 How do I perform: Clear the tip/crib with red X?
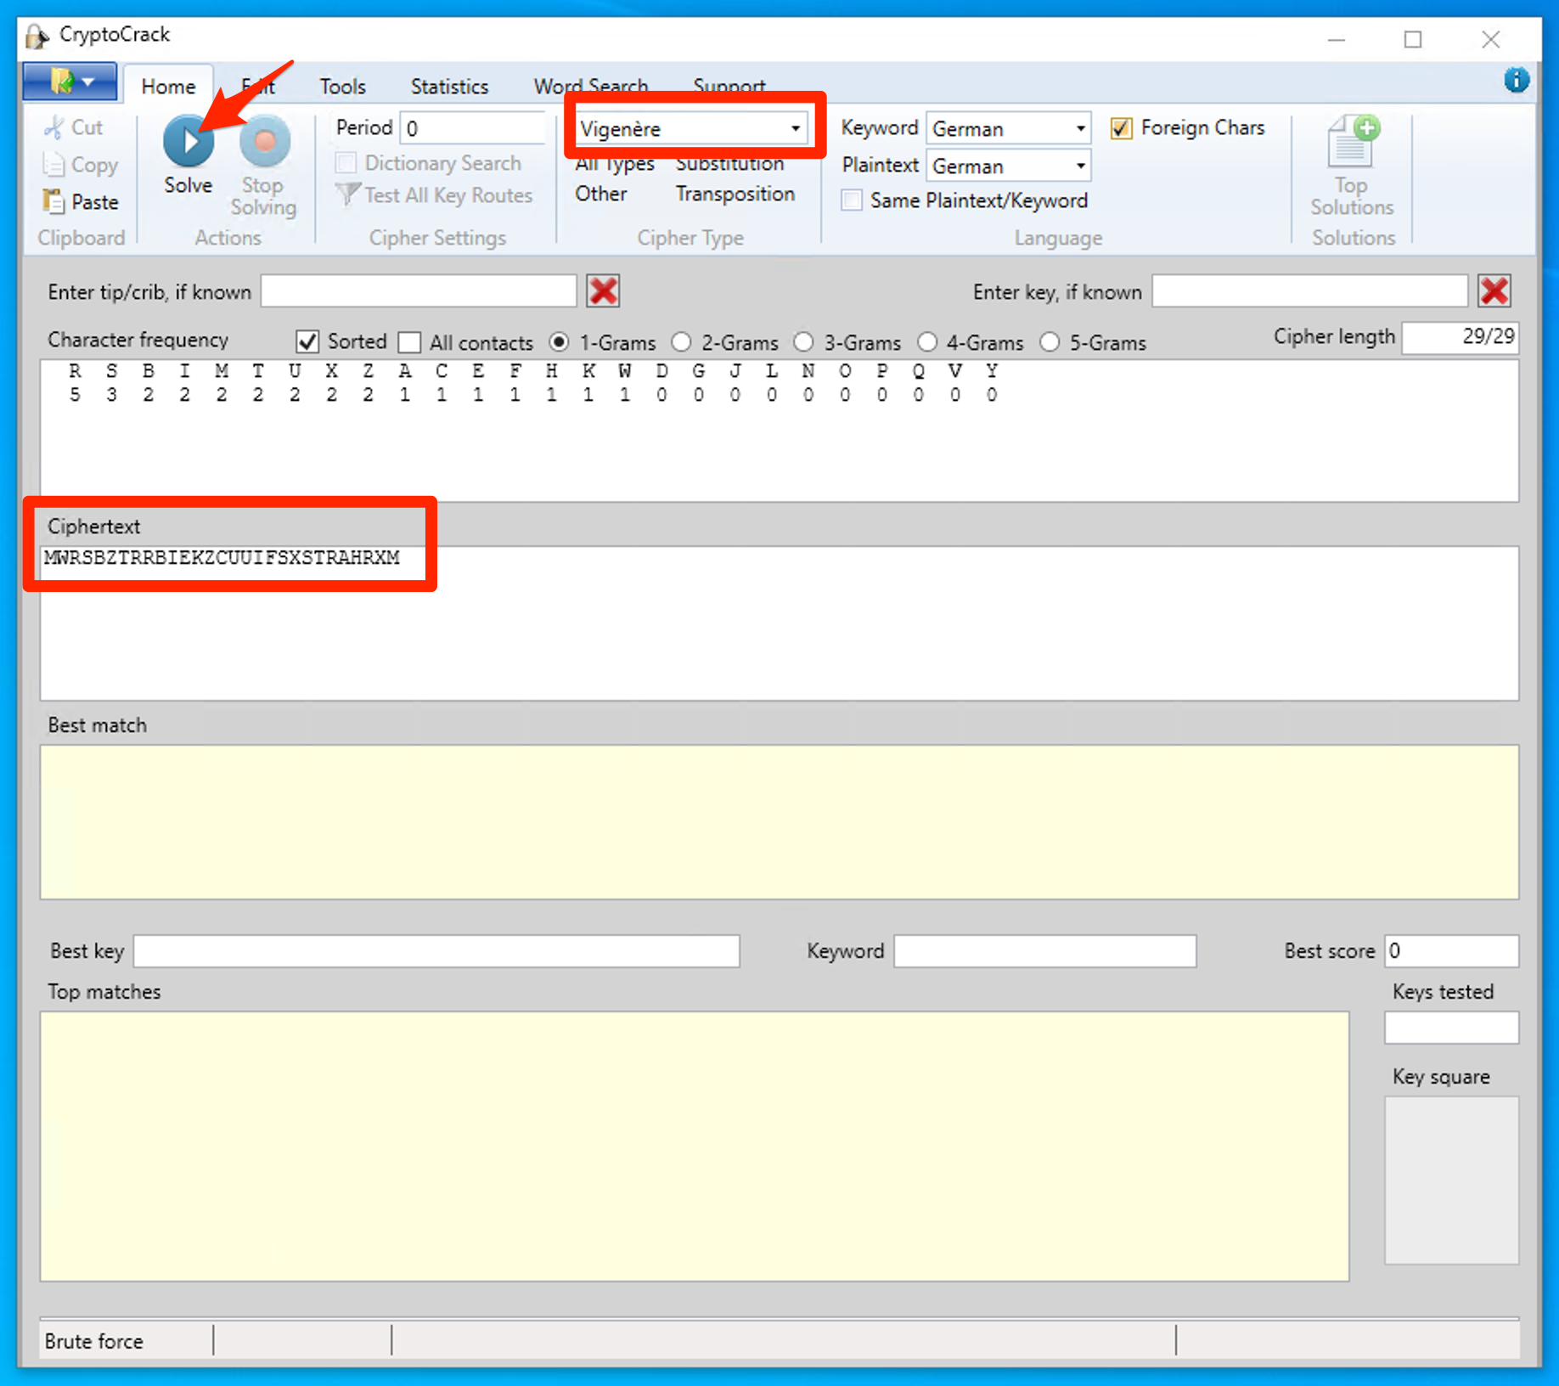click(x=603, y=291)
